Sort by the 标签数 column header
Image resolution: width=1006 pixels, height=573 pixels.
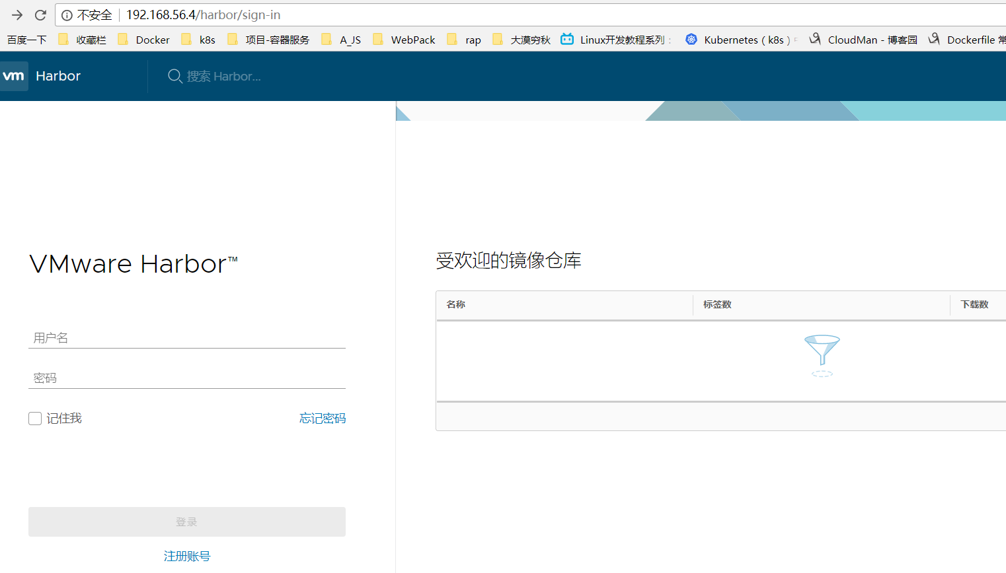(717, 304)
